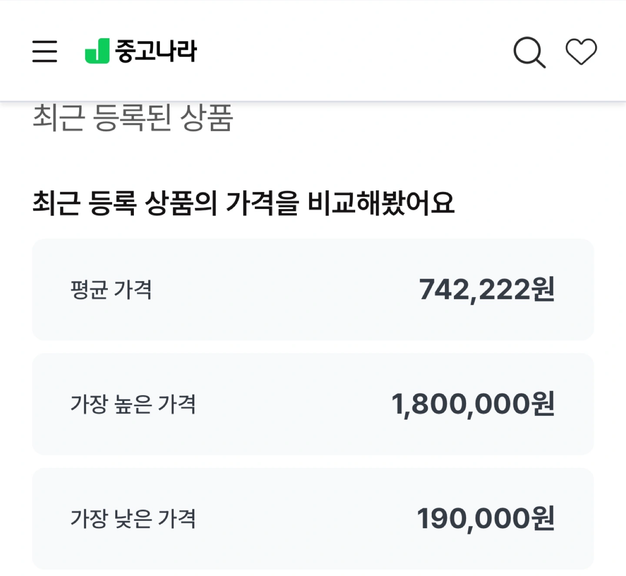Go home via 중고나라 logo text
Image resolution: width=626 pixels, height=576 pixels.
point(156,51)
